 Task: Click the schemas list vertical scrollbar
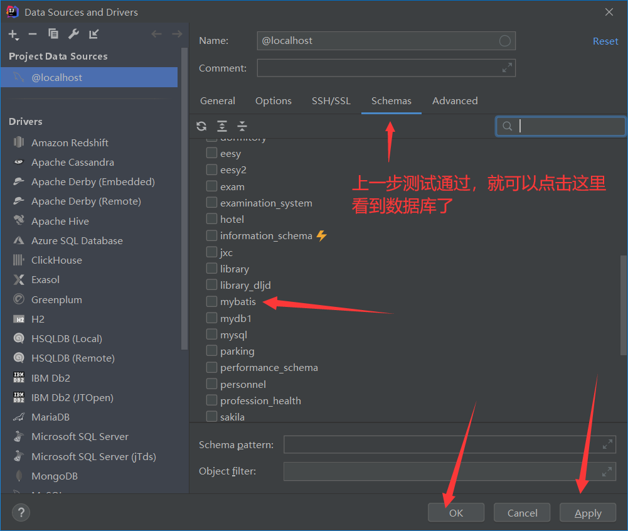click(624, 305)
